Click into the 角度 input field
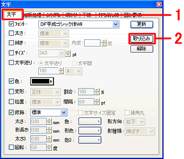The image size is (184, 159). pos(92,43)
